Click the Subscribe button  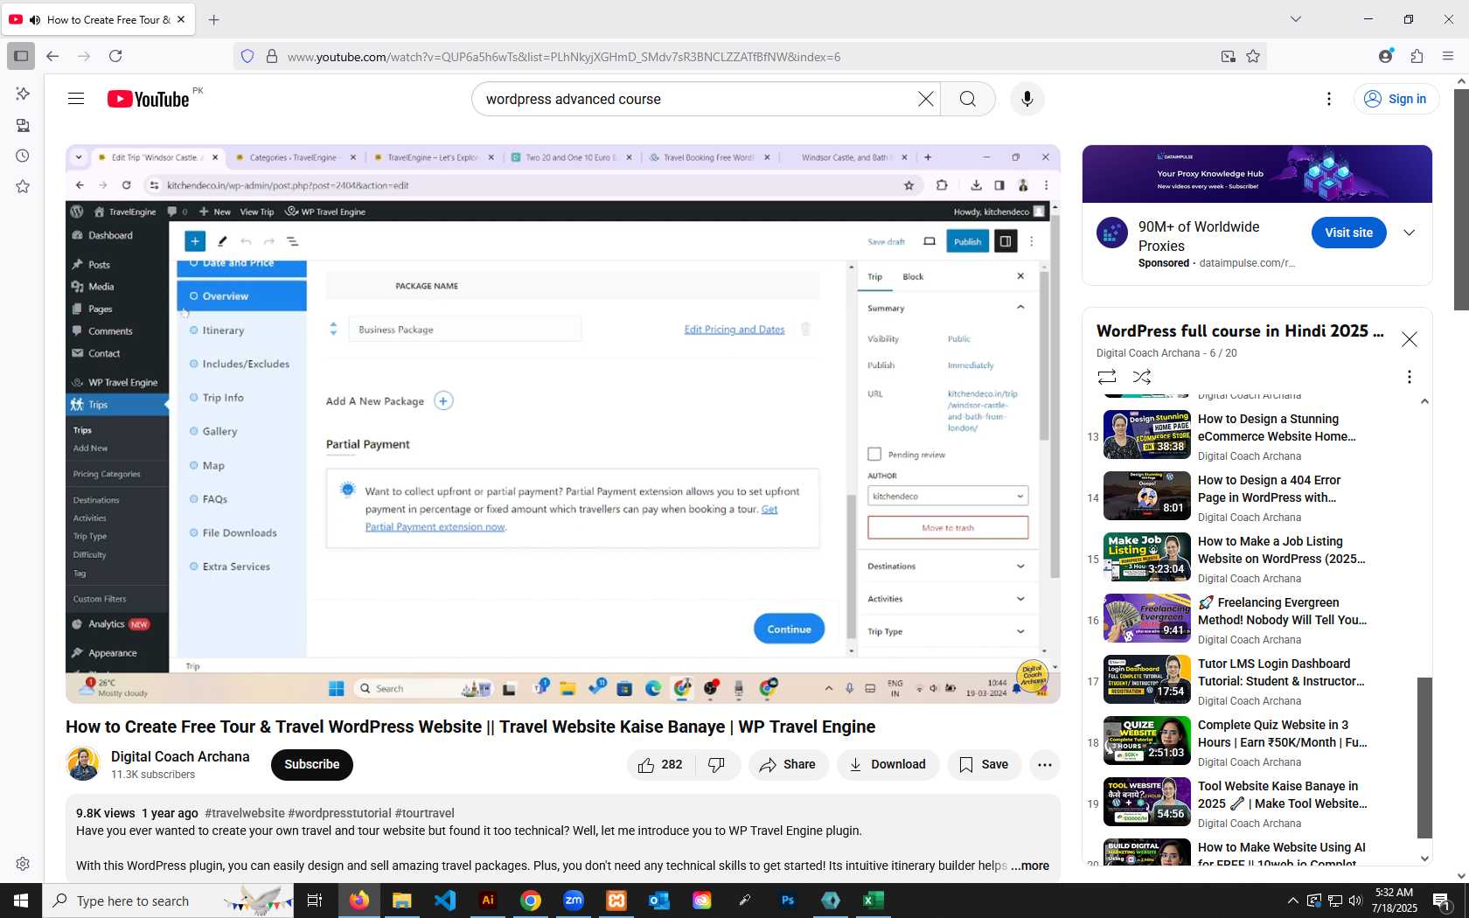(312, 765)
